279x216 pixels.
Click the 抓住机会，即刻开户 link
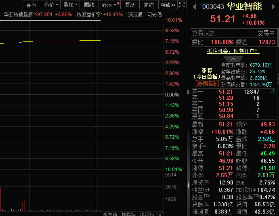pos(233,51)
